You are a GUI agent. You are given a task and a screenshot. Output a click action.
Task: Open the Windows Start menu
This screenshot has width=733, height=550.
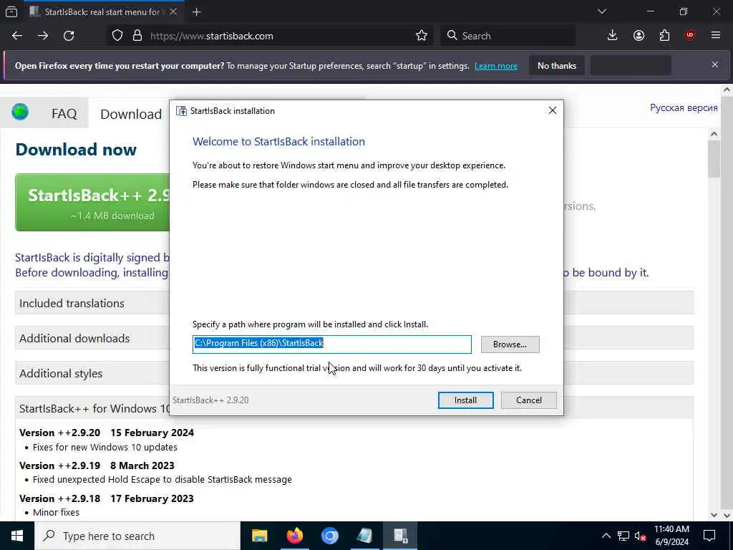[17, 536]
